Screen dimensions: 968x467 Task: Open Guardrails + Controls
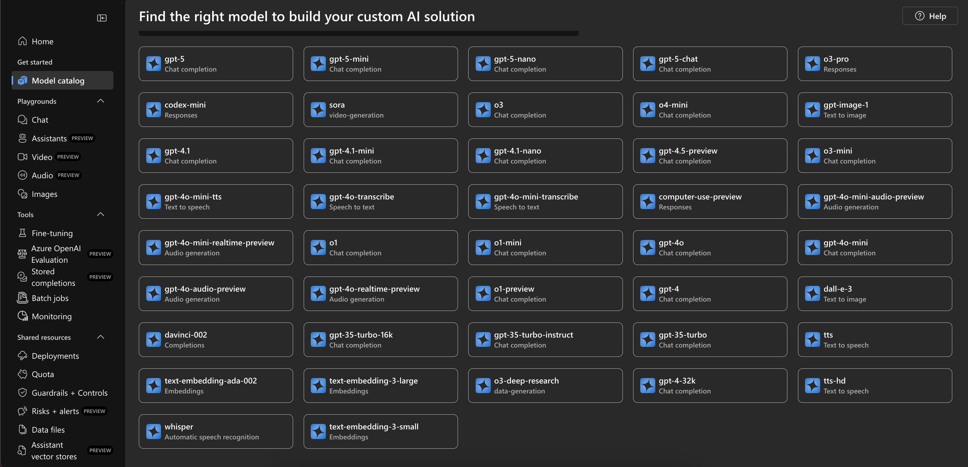tap(69, 393)
